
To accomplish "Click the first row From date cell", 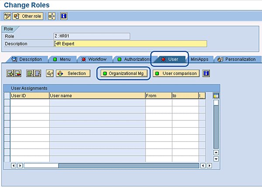I will 159,102.
